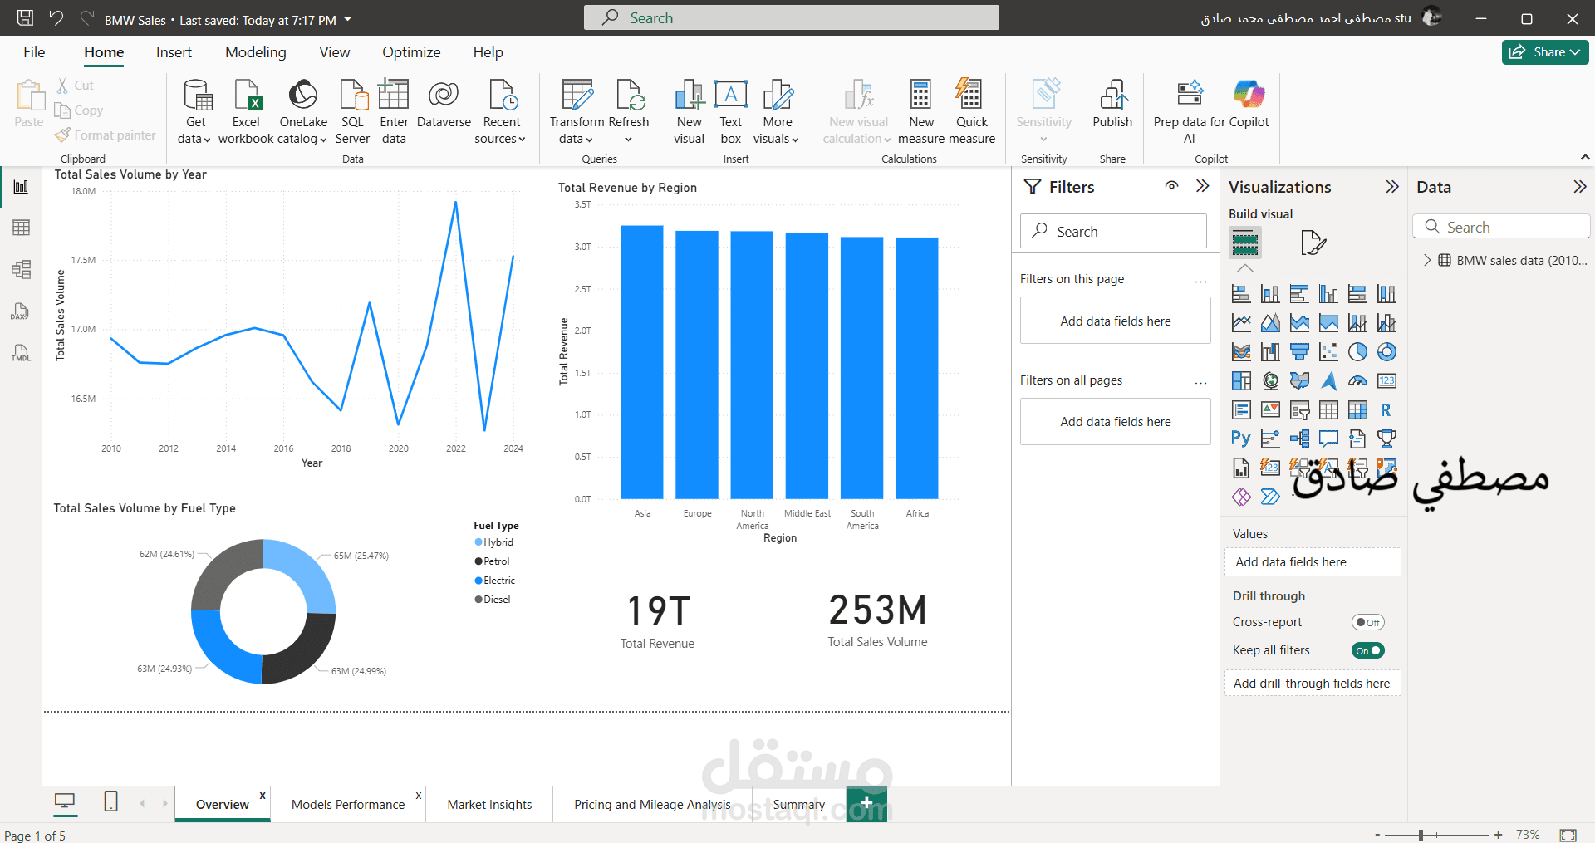Viewport: 1595px width, 843px height.
Task: Insert a New visual
Action: pyautogui.click(x=689, y=112)
